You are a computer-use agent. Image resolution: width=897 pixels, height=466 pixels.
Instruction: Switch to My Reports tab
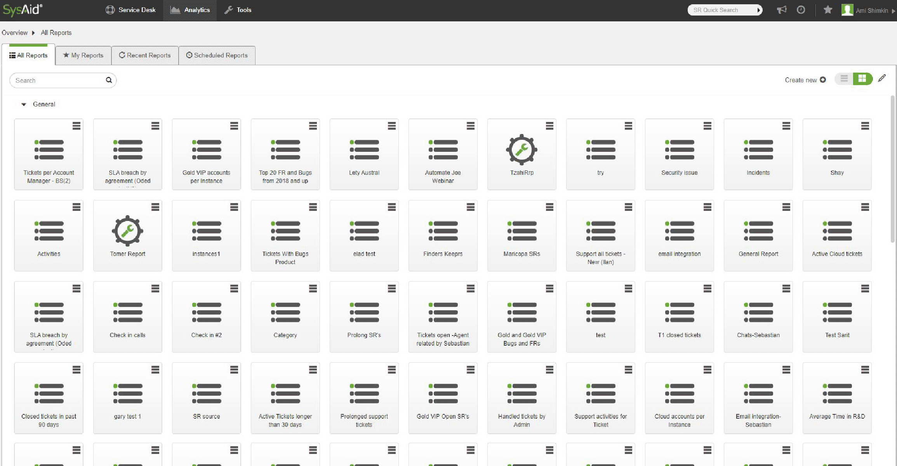point(83,56)
